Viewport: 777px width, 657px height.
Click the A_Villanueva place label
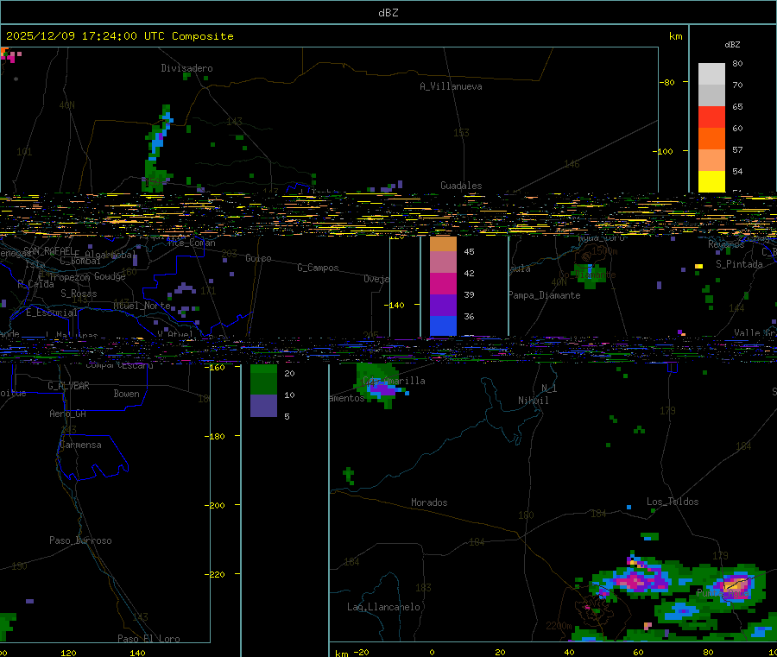(451, 86)
